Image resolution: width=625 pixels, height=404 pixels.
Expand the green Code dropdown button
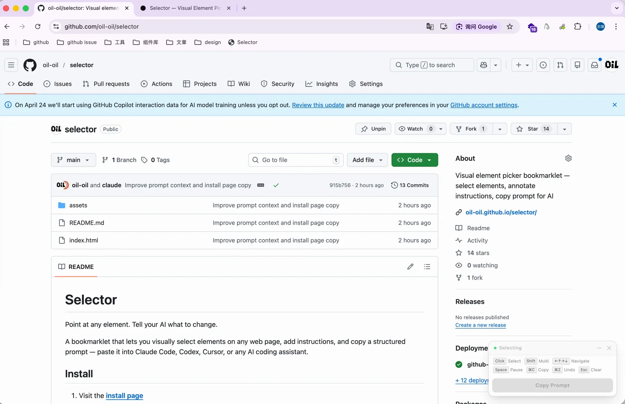[x=414, y=160]
